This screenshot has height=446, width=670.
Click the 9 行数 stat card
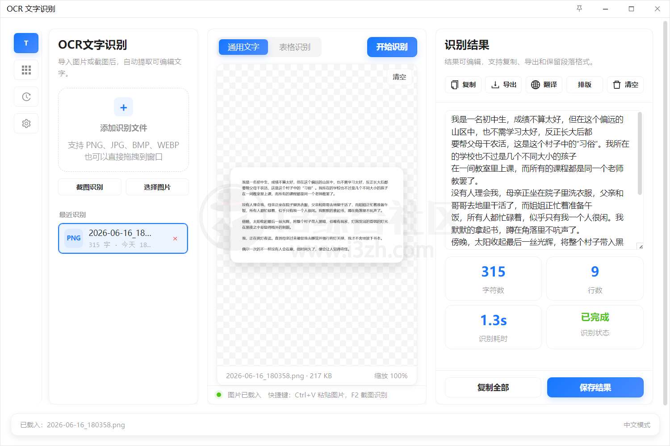595,279
